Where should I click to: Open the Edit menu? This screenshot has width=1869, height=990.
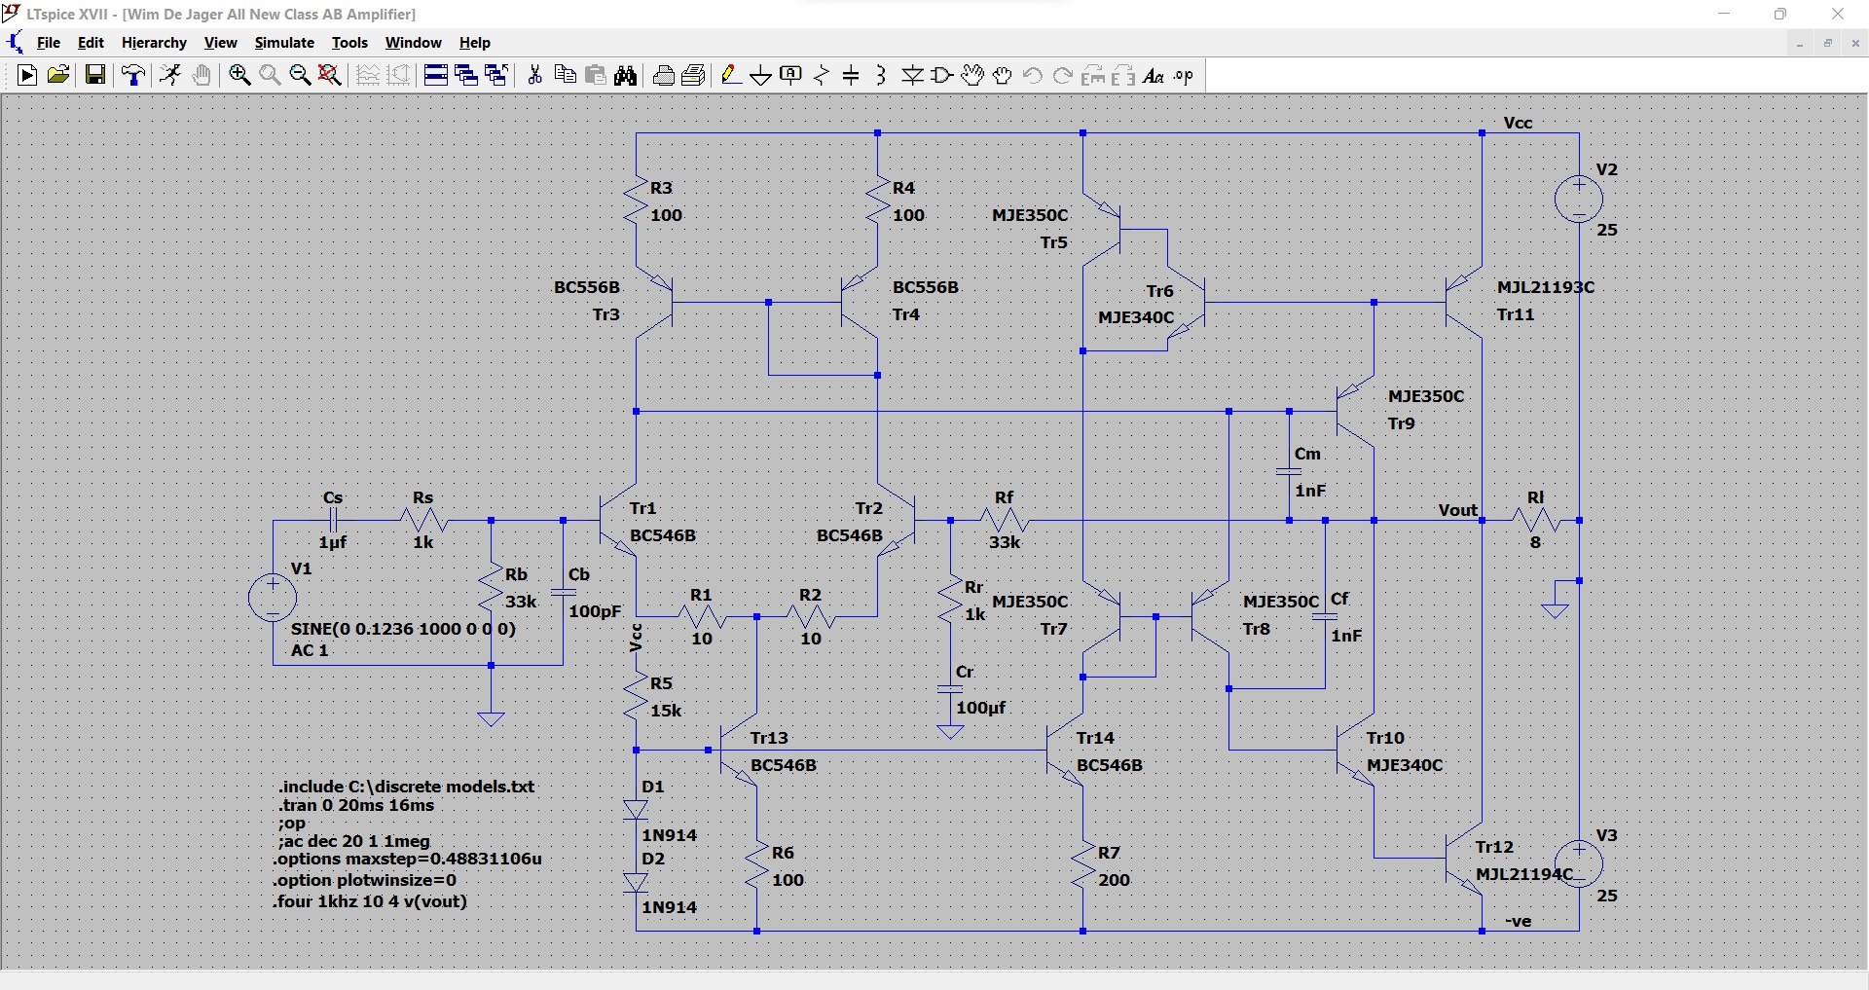coord(91,43)
